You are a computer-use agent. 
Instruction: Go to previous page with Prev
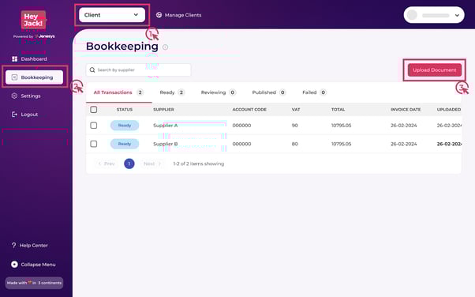pos(107,164)
